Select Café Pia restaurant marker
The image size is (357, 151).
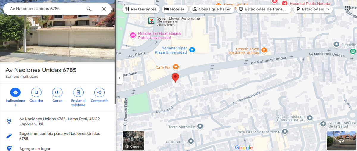176,67
